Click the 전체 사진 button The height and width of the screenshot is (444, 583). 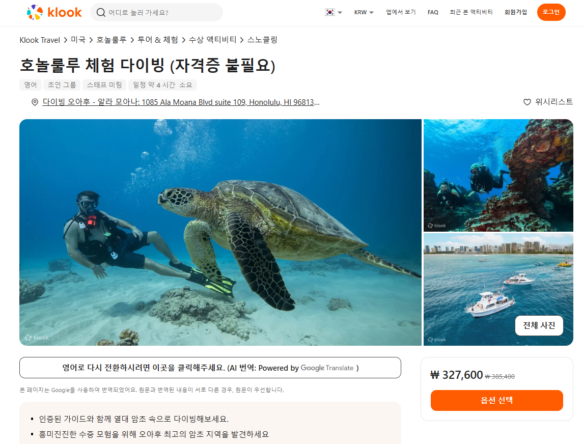click(539, 326)
